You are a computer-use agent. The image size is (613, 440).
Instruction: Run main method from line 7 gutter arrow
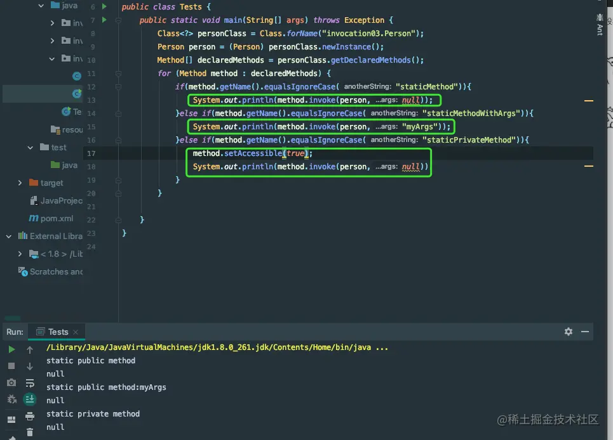click(x=104, y=20)
